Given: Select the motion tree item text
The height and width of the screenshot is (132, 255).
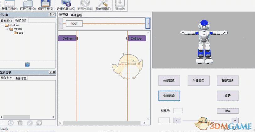Looking at the screenshot, I should point(18,29).
